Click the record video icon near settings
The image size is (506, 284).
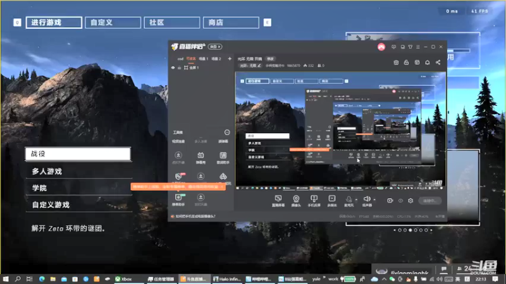[390, 201]
